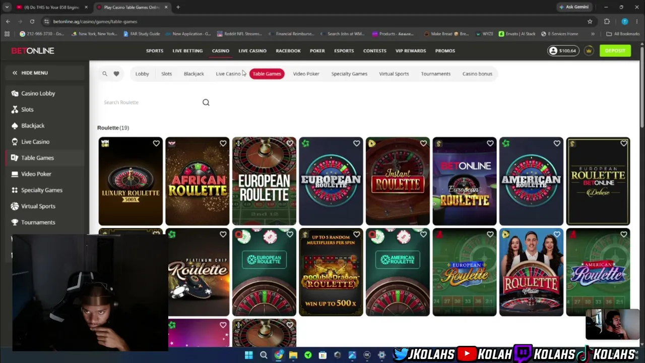Open Windows taskbar search
The width and height of the screenshot is (645, 363).
[x=264, y=355]
